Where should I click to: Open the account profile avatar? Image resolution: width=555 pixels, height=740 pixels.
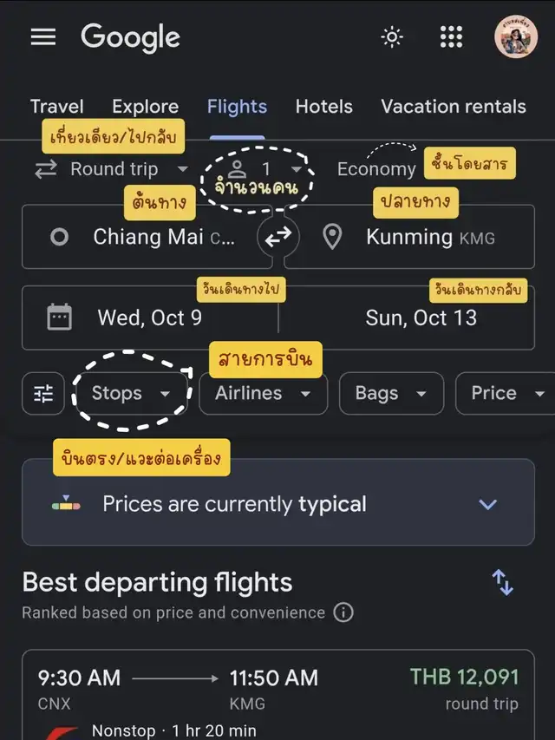coord(515,37)
